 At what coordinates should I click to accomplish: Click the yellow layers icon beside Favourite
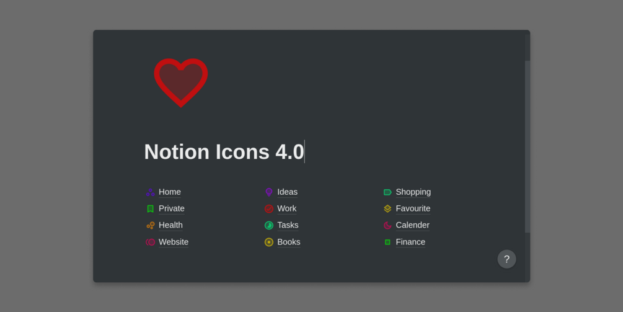(387, 208)
